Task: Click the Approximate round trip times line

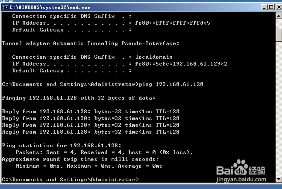Action: (80, 159)
